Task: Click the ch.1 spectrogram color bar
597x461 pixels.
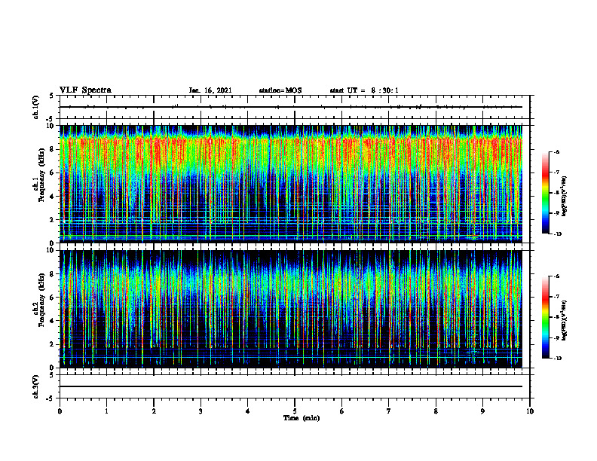Action: pos(546,193)
